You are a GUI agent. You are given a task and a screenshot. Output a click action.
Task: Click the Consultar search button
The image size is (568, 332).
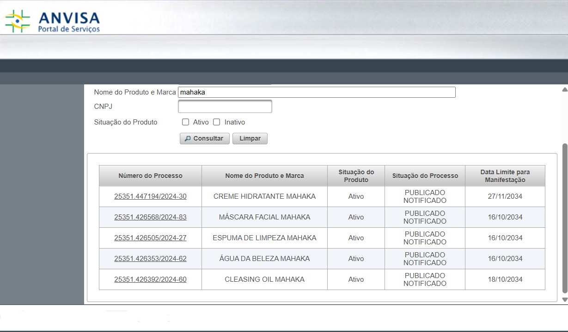click(x=204, y=138)
